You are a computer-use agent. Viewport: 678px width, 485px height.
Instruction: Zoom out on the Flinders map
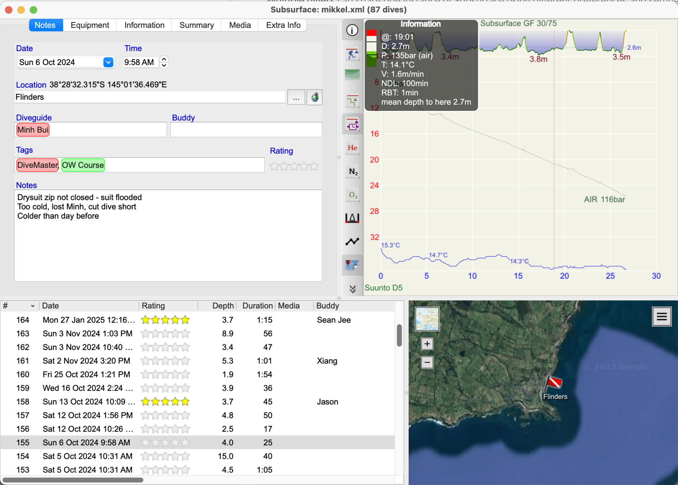point(427,362)
